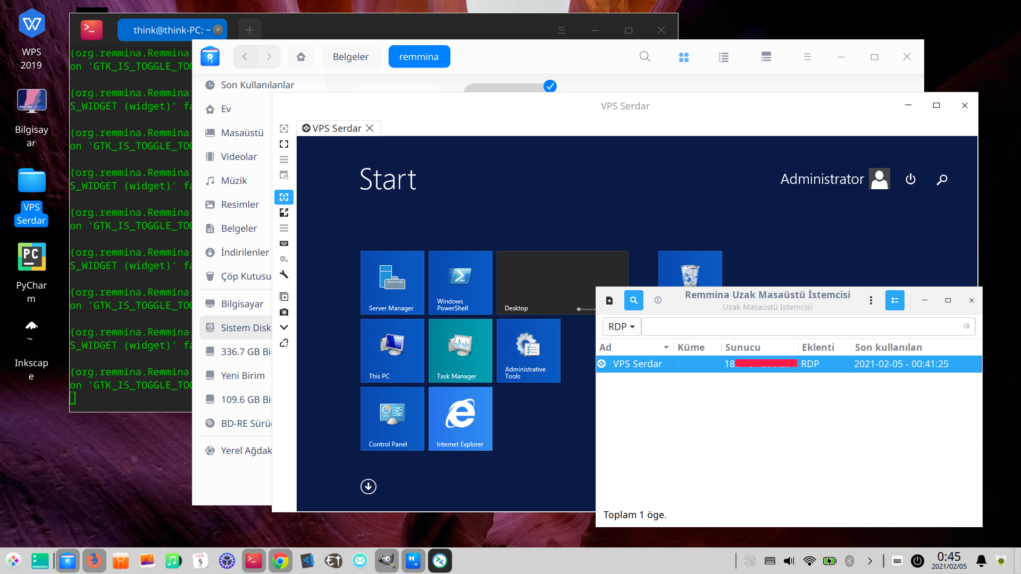Sort by the Sunucu column header
Image resolution: width=1021 pixels, height=574 pixels.
(x=759, y=347)
